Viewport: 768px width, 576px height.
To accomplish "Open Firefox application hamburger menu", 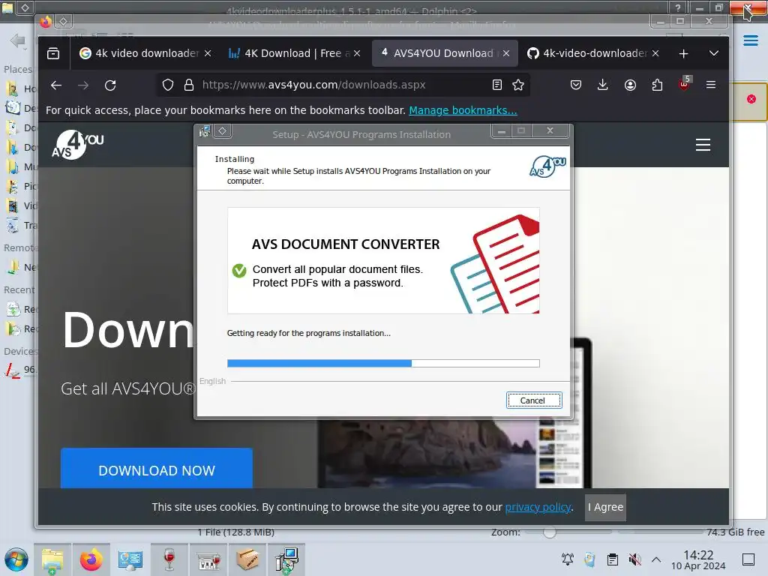I will click(x=711, y=85).
